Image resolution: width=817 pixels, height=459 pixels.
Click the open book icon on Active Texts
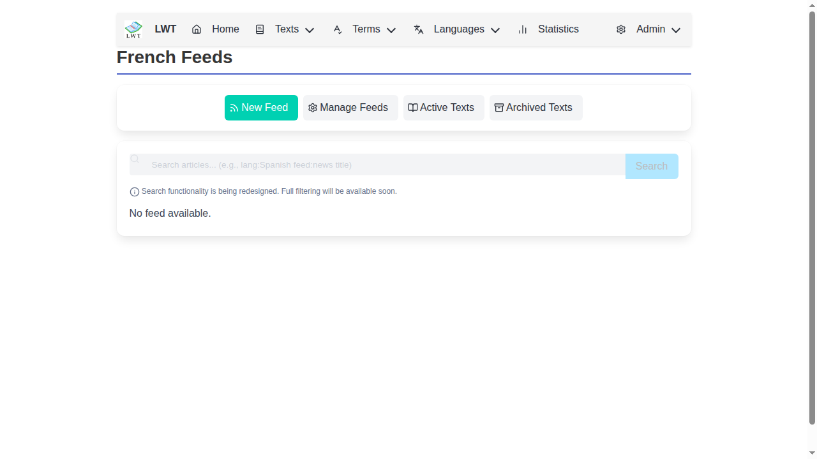coord(412,107)
